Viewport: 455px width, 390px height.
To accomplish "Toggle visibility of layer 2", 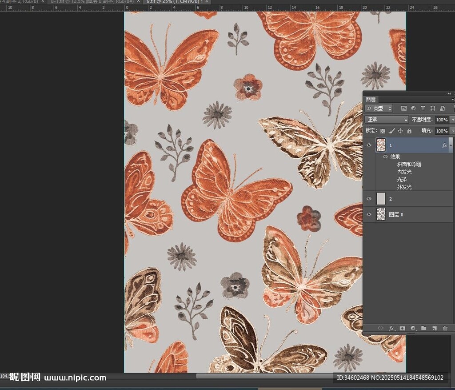I will [369, 198].
